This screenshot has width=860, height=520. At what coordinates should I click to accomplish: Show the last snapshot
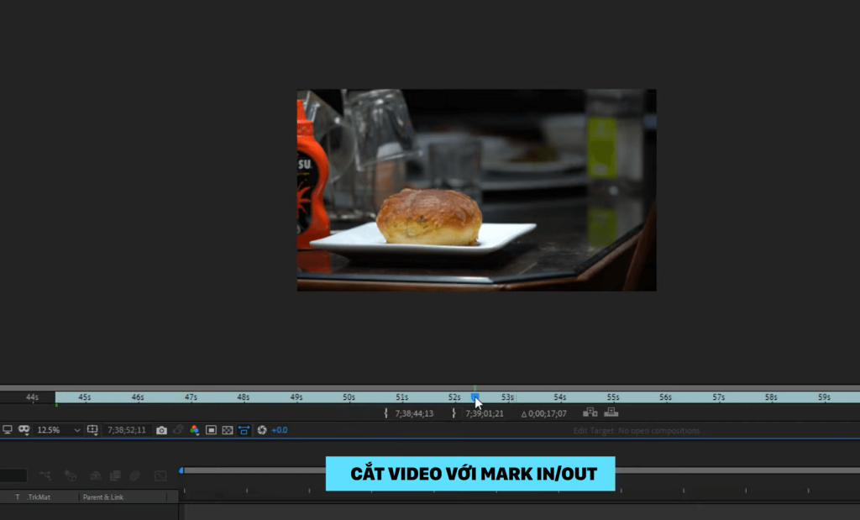(x=178, y=429)
